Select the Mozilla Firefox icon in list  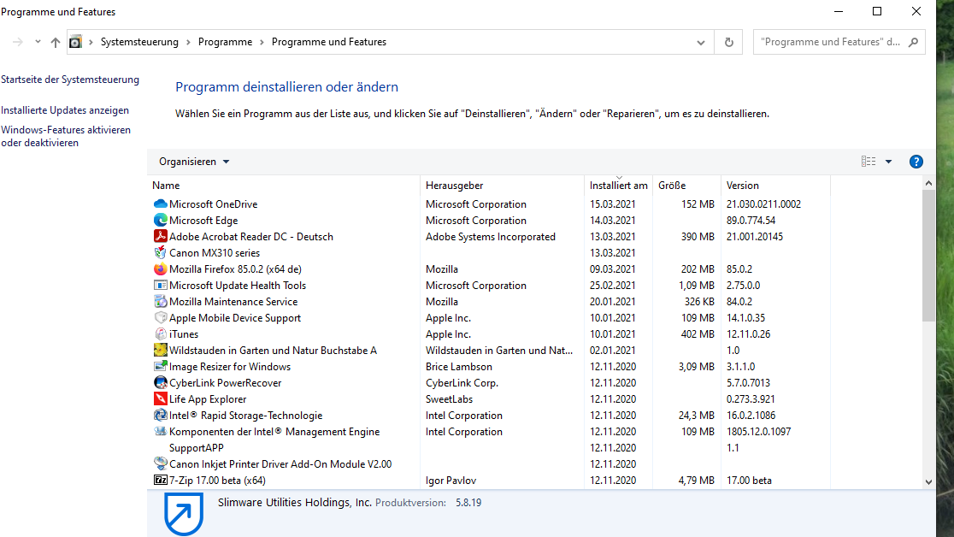pos(160,269)
